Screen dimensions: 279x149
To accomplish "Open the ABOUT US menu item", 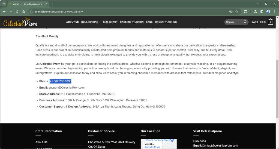I will click(73, 22).
